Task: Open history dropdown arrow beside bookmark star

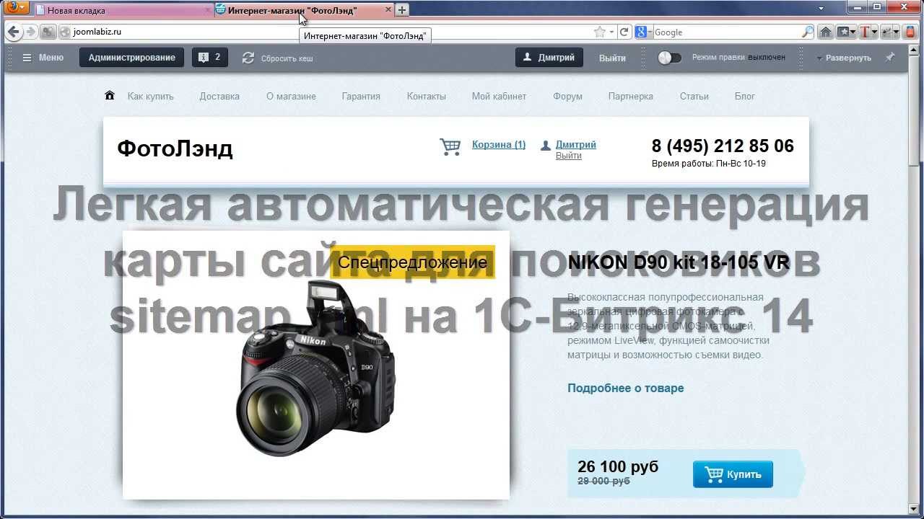Action: click(611, 32)
